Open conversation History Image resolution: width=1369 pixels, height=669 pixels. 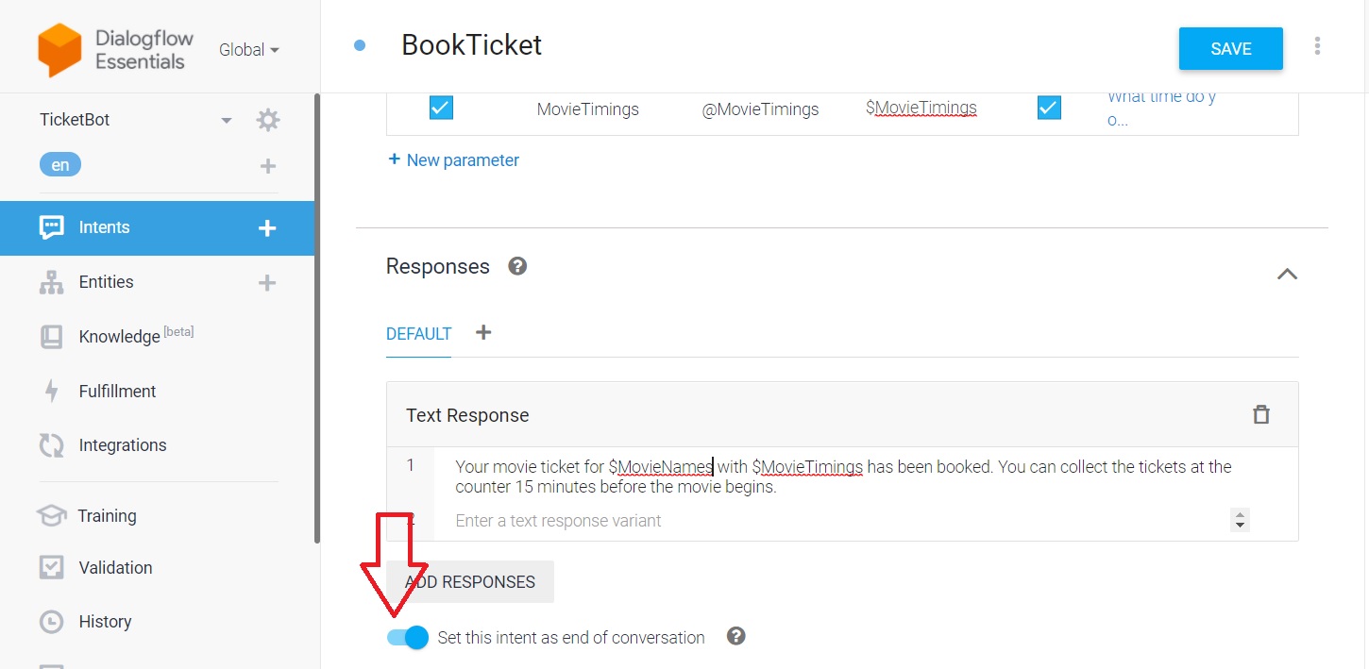[x=104, y=621]
